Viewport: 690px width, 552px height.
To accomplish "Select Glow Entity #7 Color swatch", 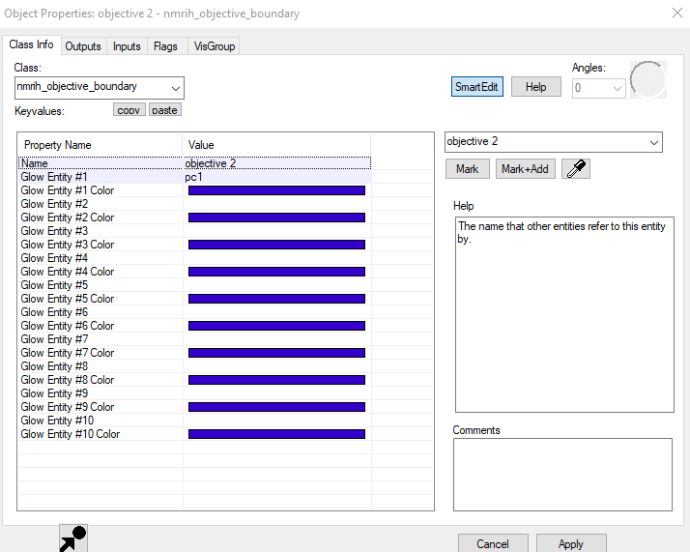I will [x=276, y=353].
